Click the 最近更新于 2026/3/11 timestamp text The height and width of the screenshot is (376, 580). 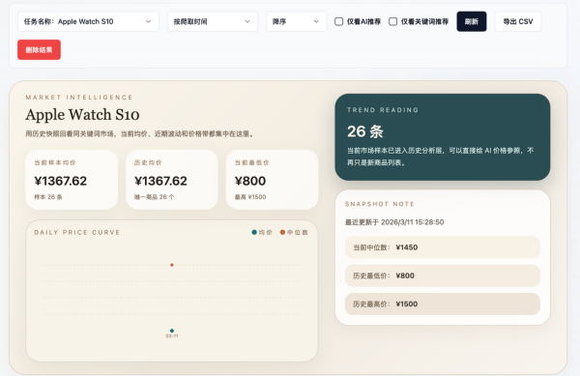394,222
